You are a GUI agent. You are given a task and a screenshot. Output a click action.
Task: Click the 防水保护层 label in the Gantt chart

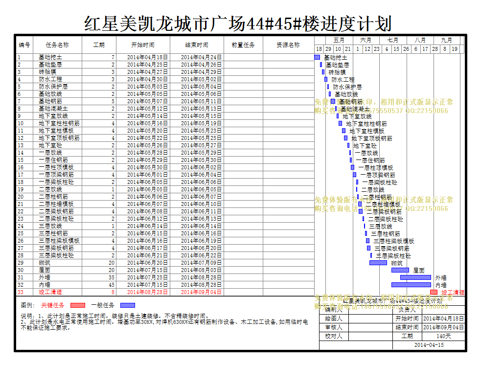347,87
